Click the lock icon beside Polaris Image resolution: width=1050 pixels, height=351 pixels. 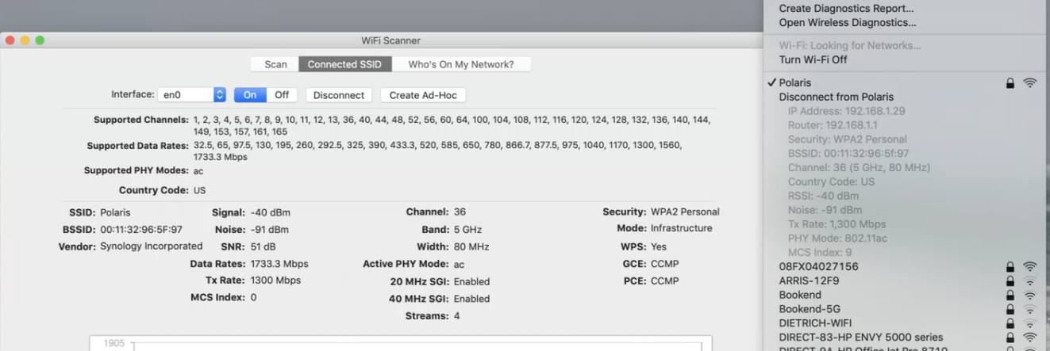pyautogui.click(x=1010, y=82)
